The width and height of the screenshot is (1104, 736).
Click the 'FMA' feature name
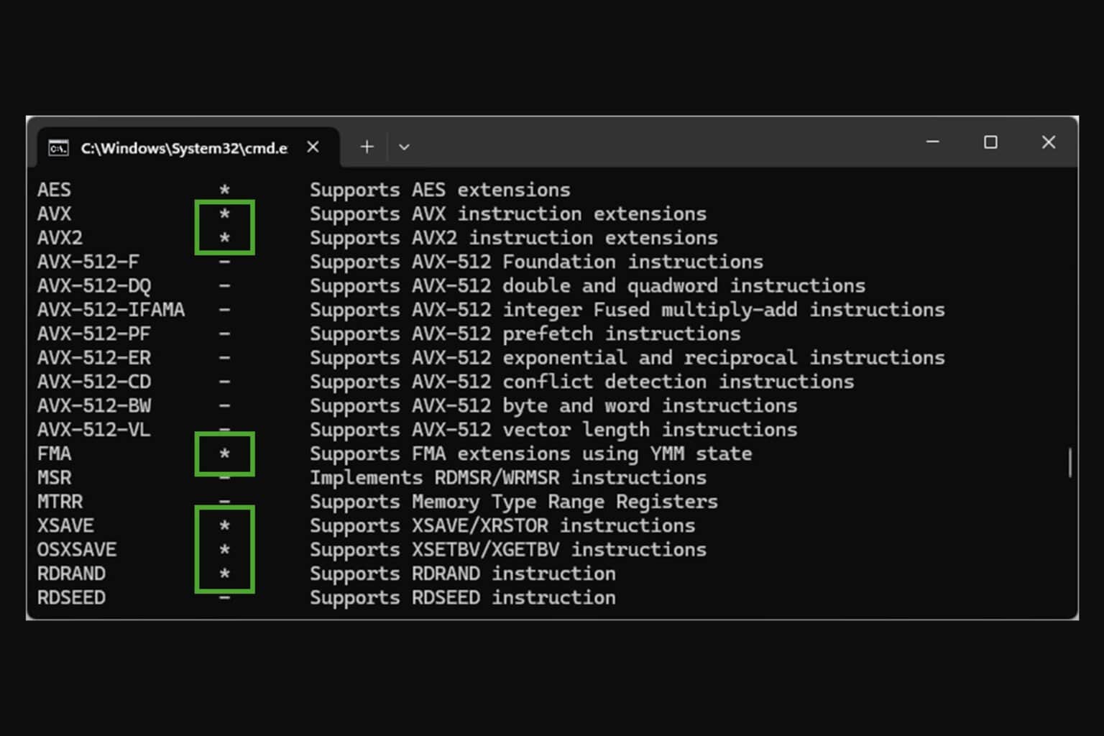54,454
